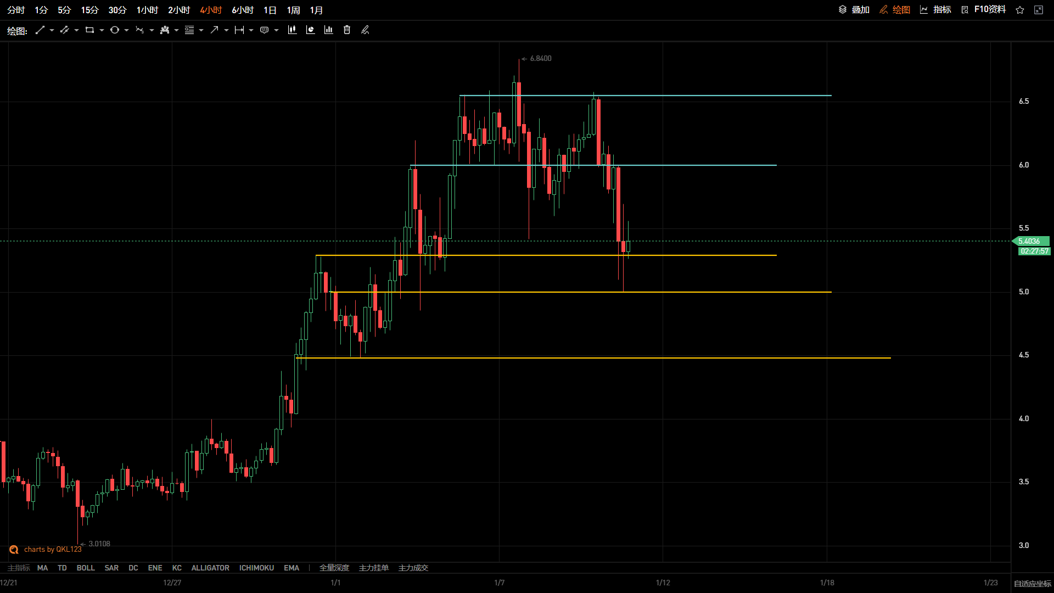The width and height of the screenshot is (1054, 593).
Task: Toggle the ICHIMOKU indicator
Action: (x=256, y=568)
